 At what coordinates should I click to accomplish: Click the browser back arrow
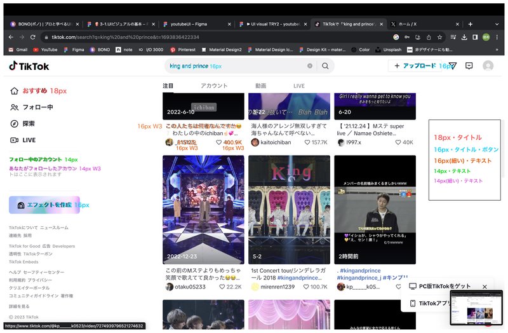point(11,37)
